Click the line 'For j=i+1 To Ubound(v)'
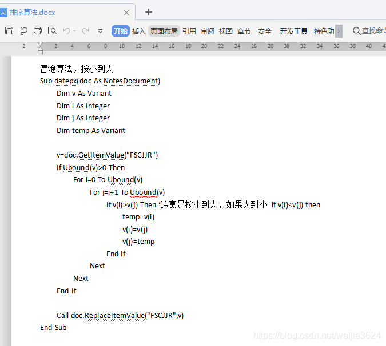Screen dimensions: 386x346 (x=128, y=192)
